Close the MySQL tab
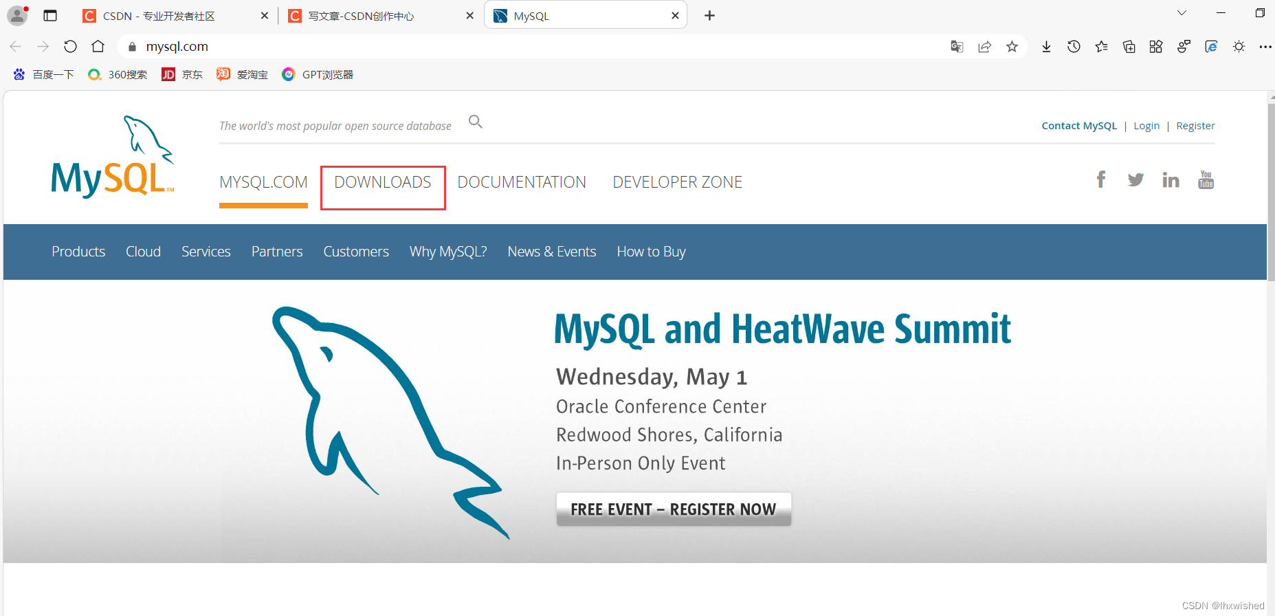The width and height of the screenshot is (1275, 616). point(675,15)
